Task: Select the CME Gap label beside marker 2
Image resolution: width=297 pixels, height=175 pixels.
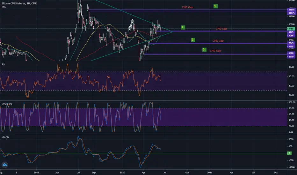Action: 218,41
